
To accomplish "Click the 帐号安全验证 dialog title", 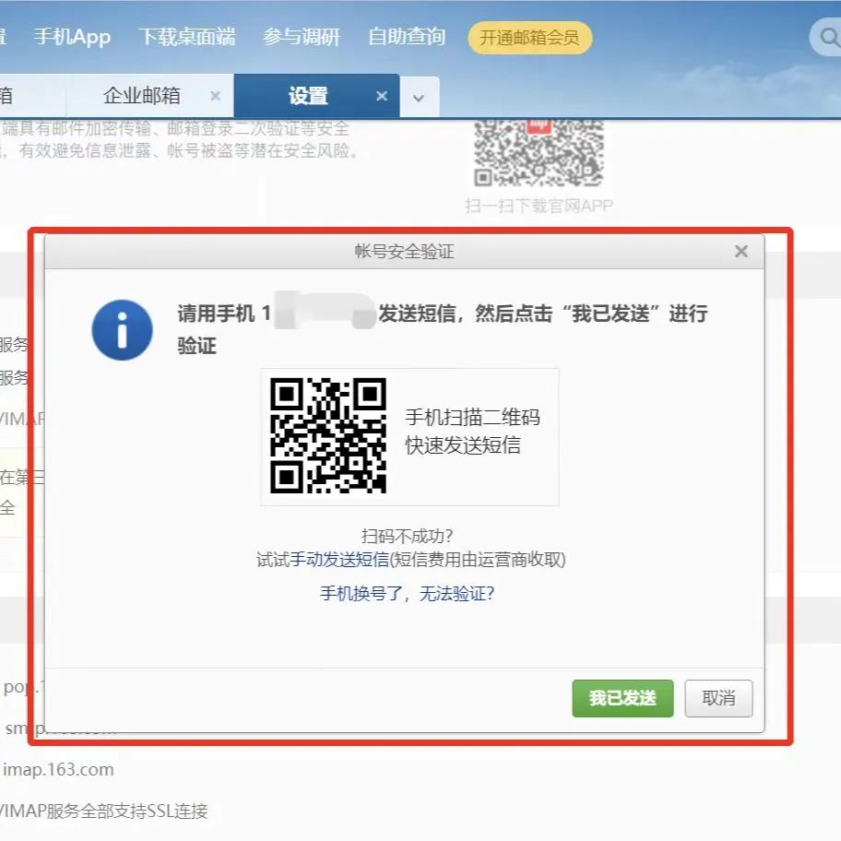I will pos(405,251).
